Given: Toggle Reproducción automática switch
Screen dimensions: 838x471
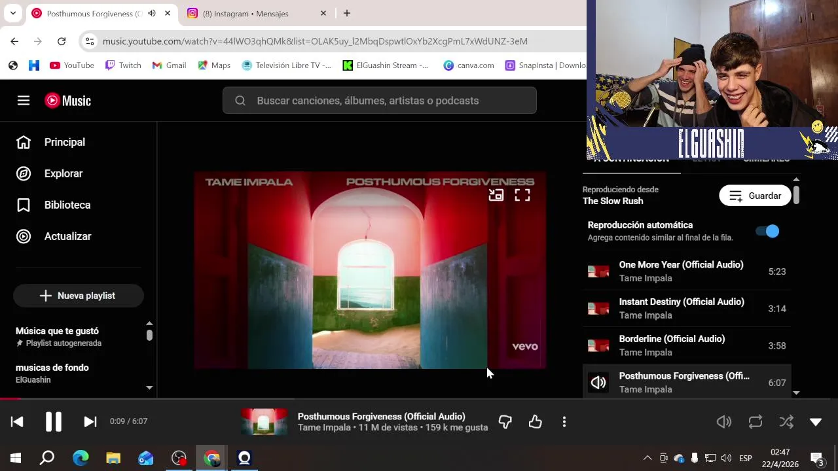Looking at the screenshot, I should 767,231.
